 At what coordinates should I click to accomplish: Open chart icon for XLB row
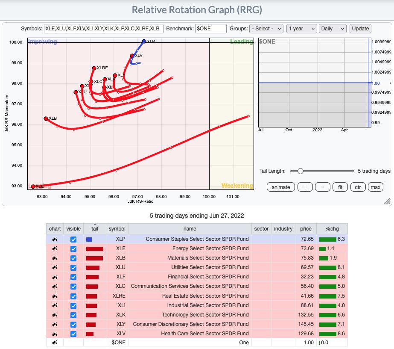coord(55,258)
